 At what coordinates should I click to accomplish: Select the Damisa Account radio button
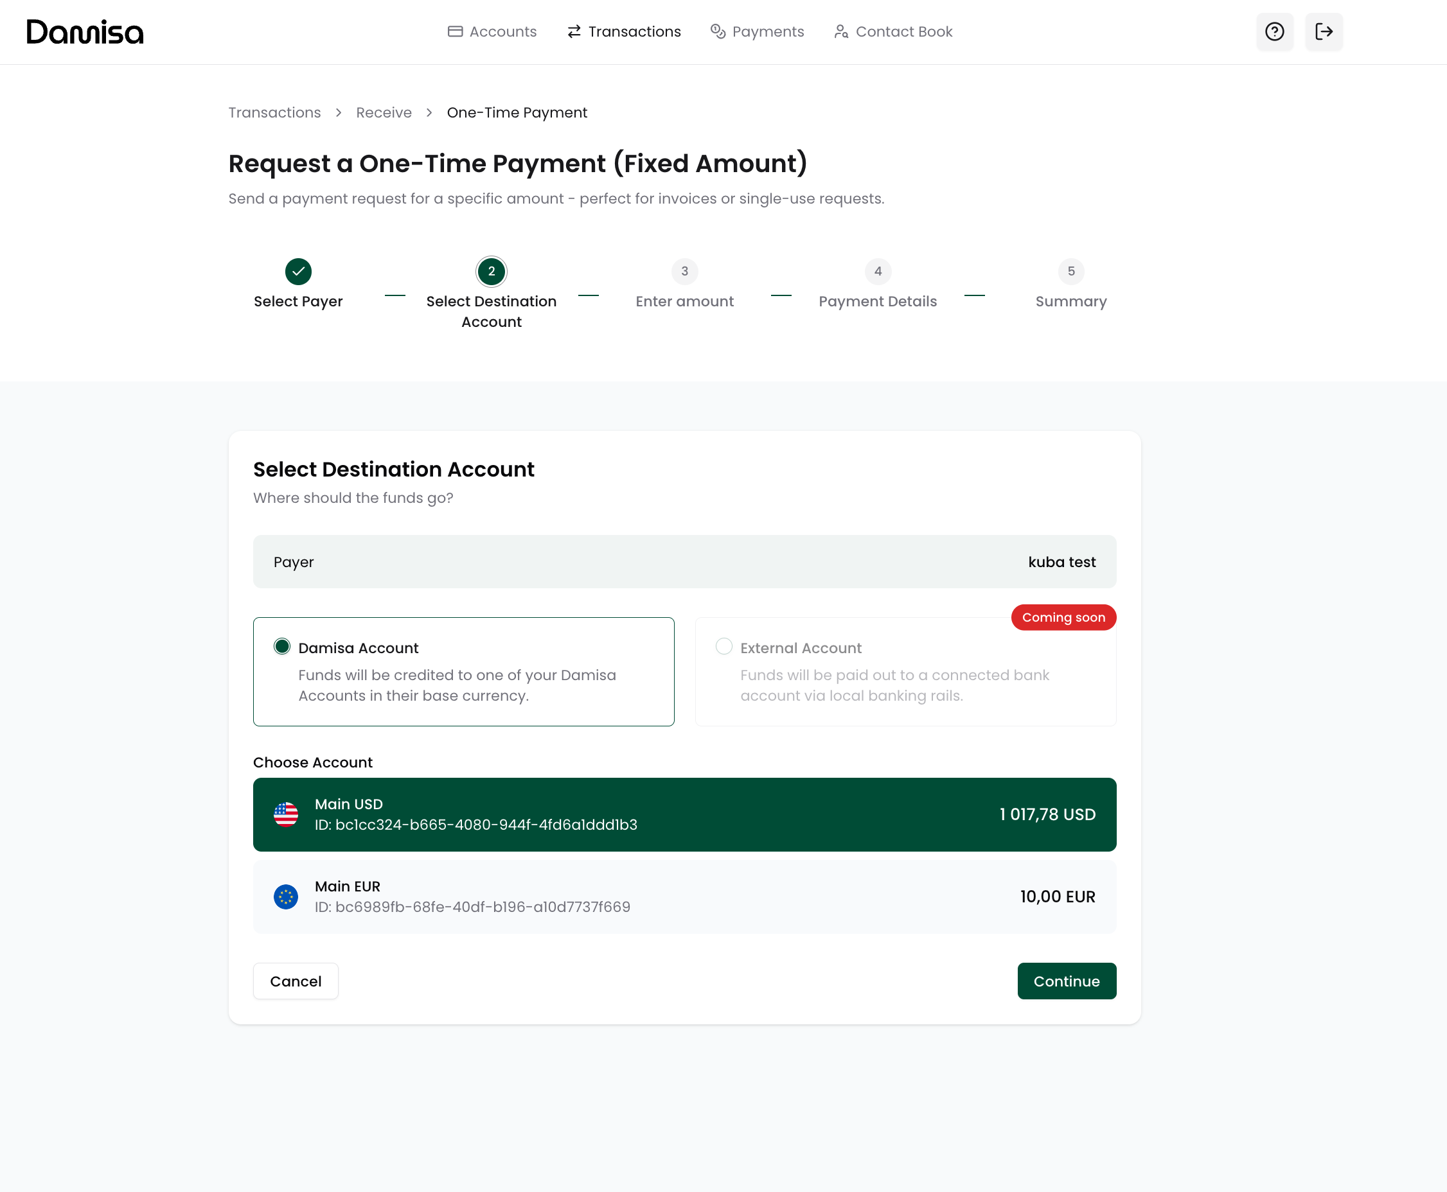pyautogui.click(x=282, y=647)
